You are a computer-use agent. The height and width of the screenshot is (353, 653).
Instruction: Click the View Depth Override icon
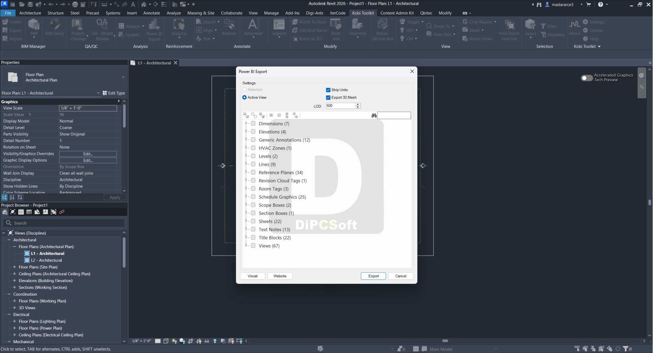pyautogui.click(x=509, y=30)
